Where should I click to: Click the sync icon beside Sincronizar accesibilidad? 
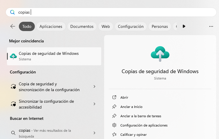tap(13, 104)
